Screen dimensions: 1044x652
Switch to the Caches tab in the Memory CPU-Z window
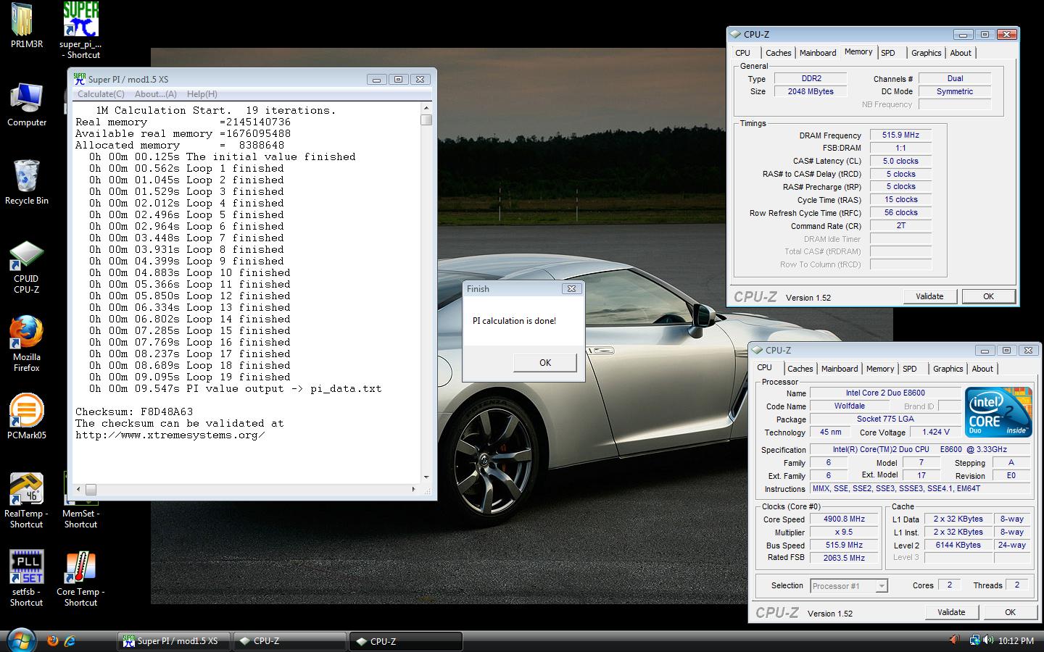point(779,53)
